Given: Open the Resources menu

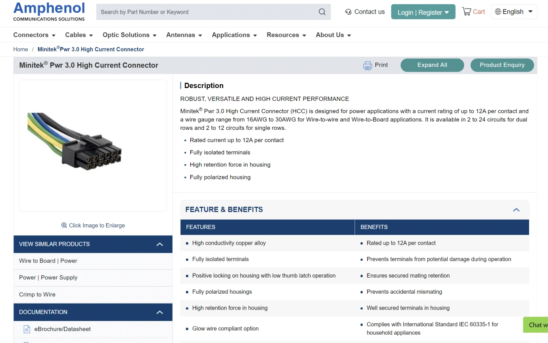Looking at the screenshot, I should pyautogui.click(x=286, y=35).
